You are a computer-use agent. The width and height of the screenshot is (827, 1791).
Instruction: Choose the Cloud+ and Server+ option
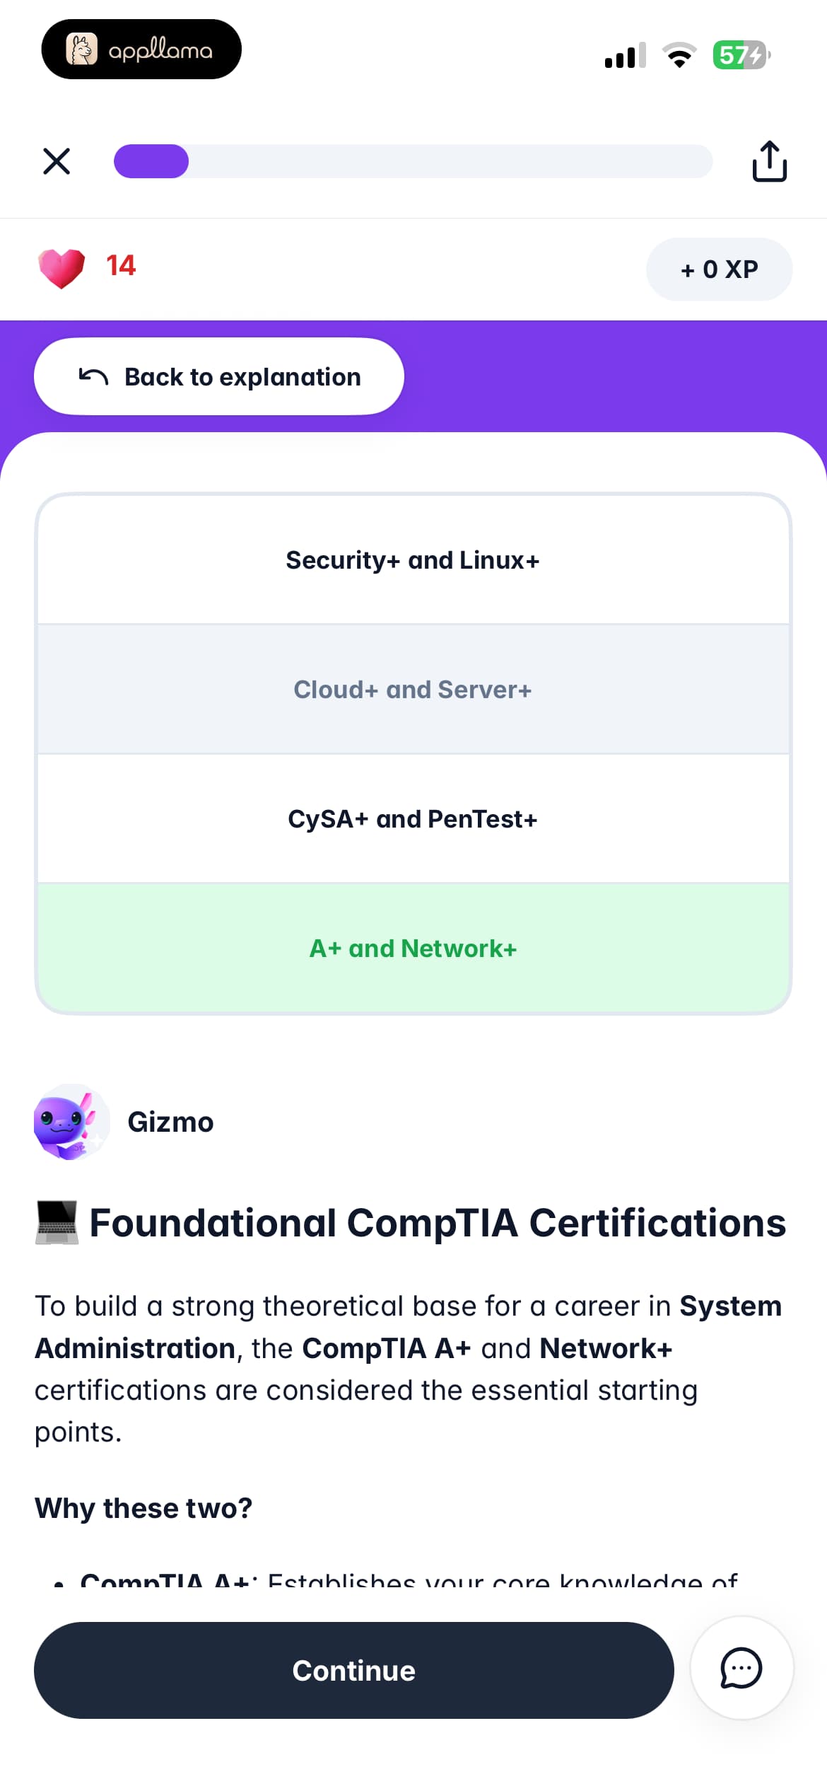413,690
